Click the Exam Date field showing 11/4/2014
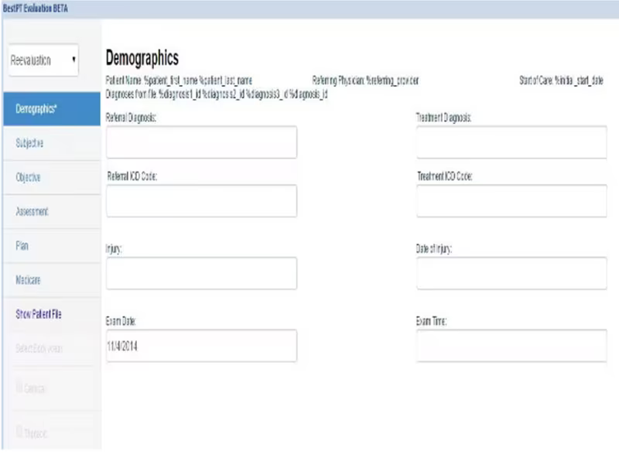Screen dimensions: 619x464 click(x=201, y=346)
